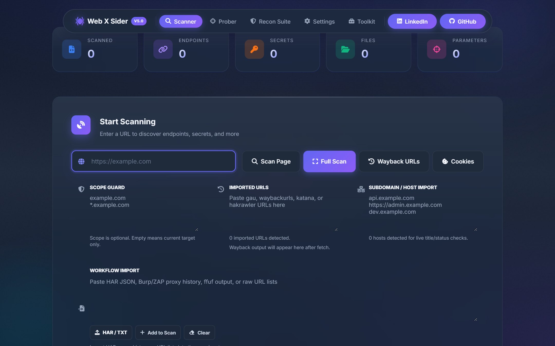The width and height of the screenshot is (555, 346).
Task: Open the Scanner tab
Action: [181, 21]
